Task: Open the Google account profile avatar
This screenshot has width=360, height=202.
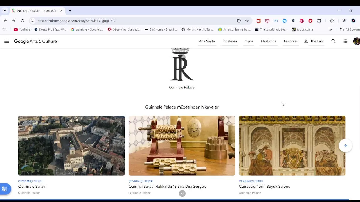Action: click(356, 41)
